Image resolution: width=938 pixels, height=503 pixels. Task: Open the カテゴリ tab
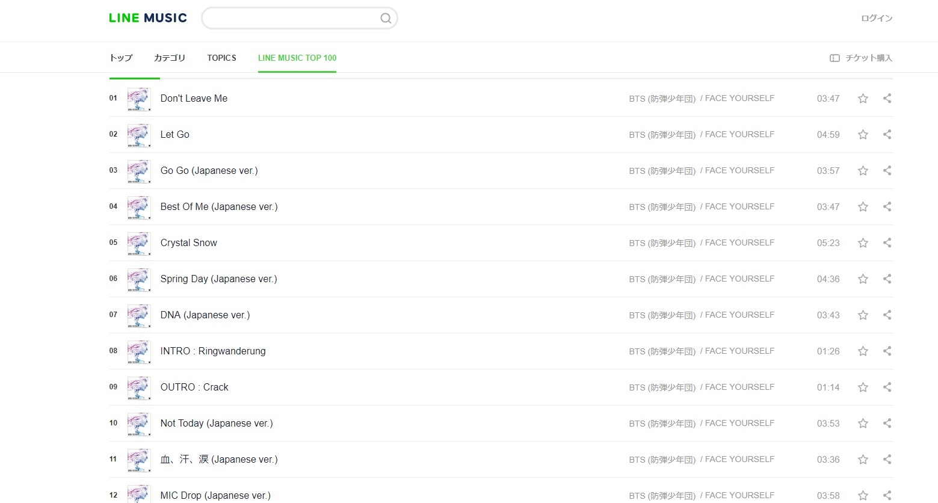(x=170, y=58)
